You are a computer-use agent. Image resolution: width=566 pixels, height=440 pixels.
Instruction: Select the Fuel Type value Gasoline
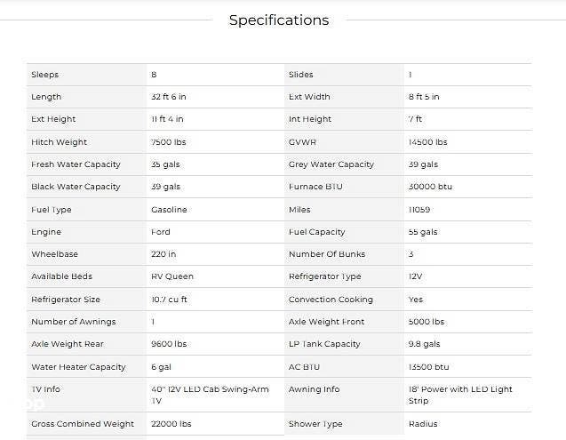[x=169, y=210]
